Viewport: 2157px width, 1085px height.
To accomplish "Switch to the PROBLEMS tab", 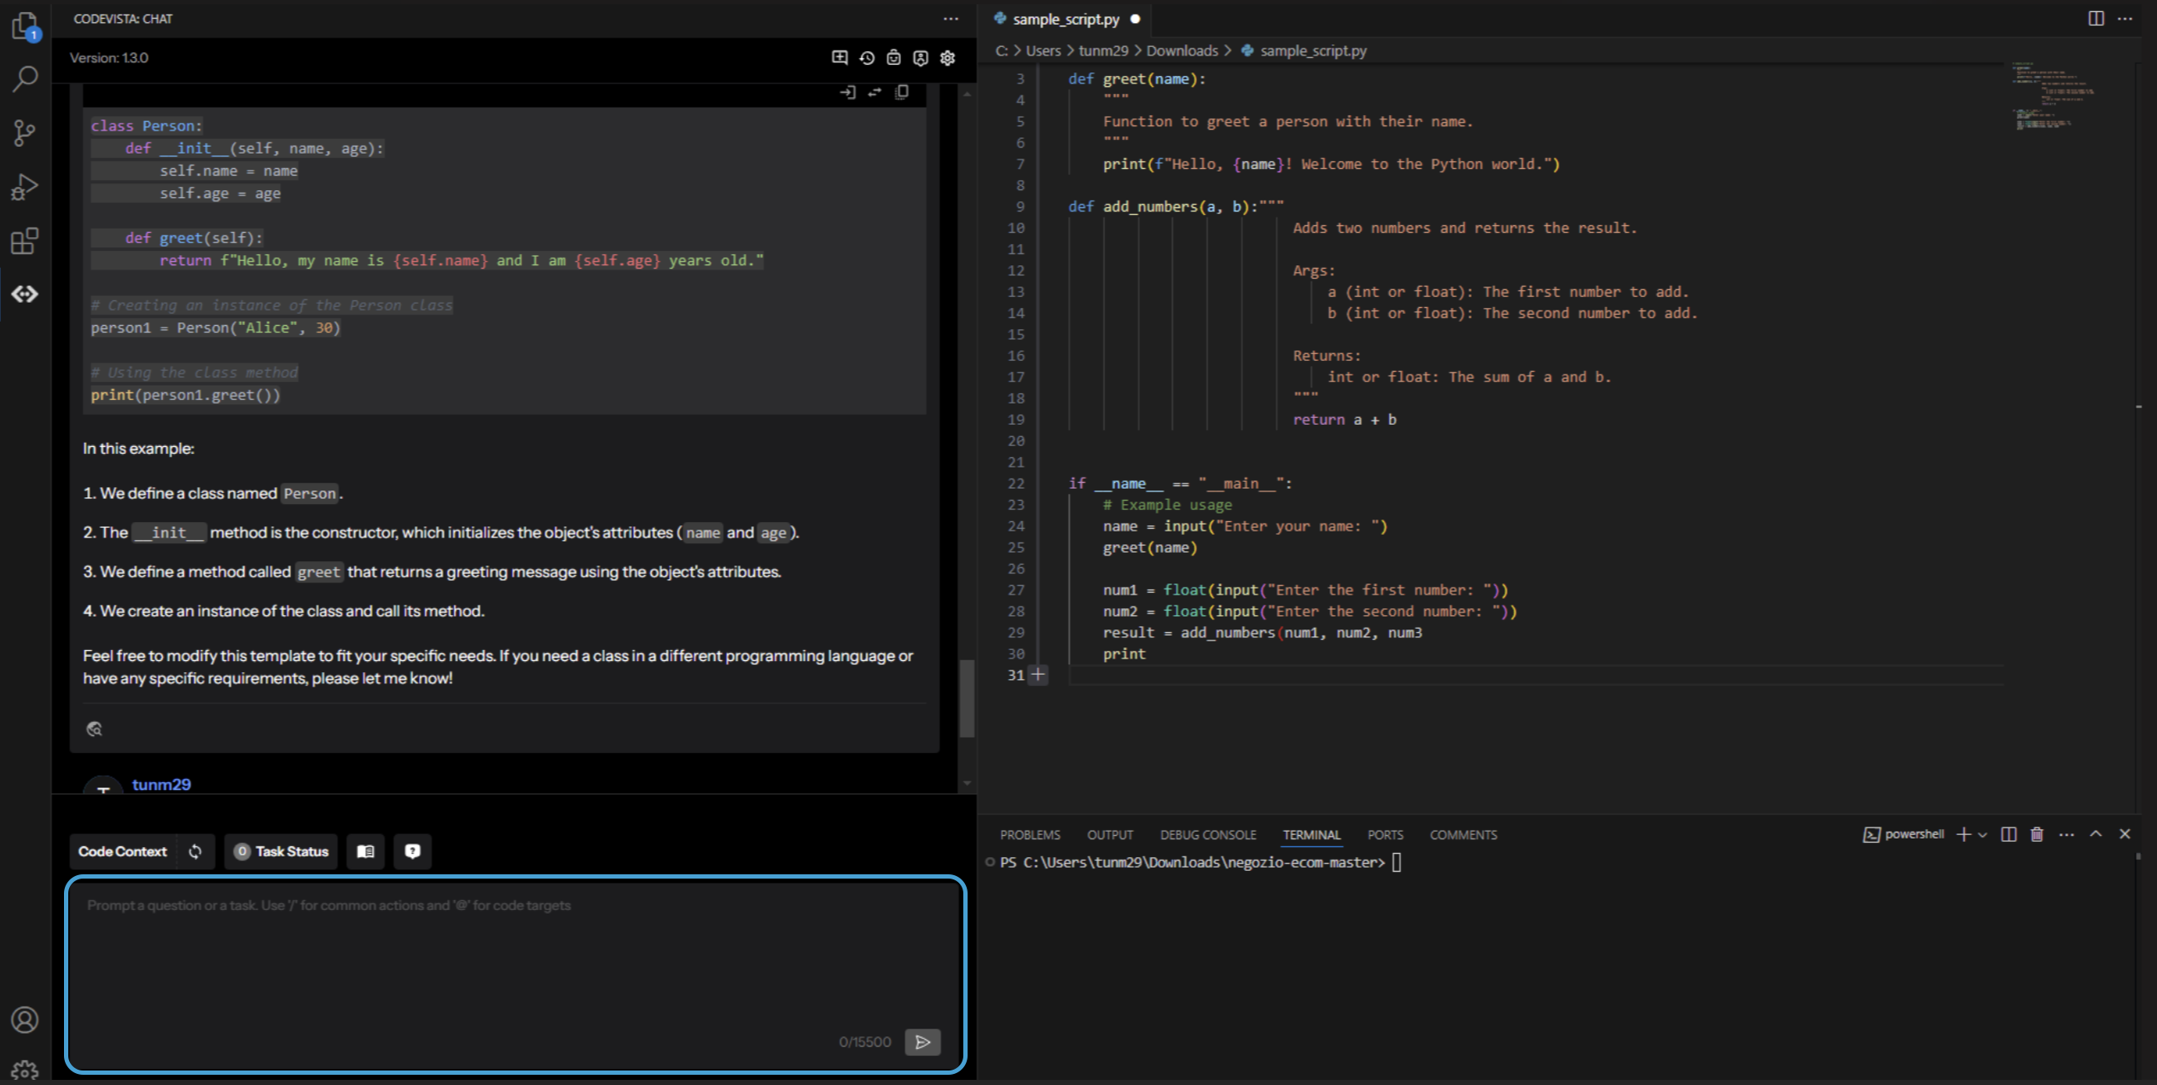I will 1030,835.
